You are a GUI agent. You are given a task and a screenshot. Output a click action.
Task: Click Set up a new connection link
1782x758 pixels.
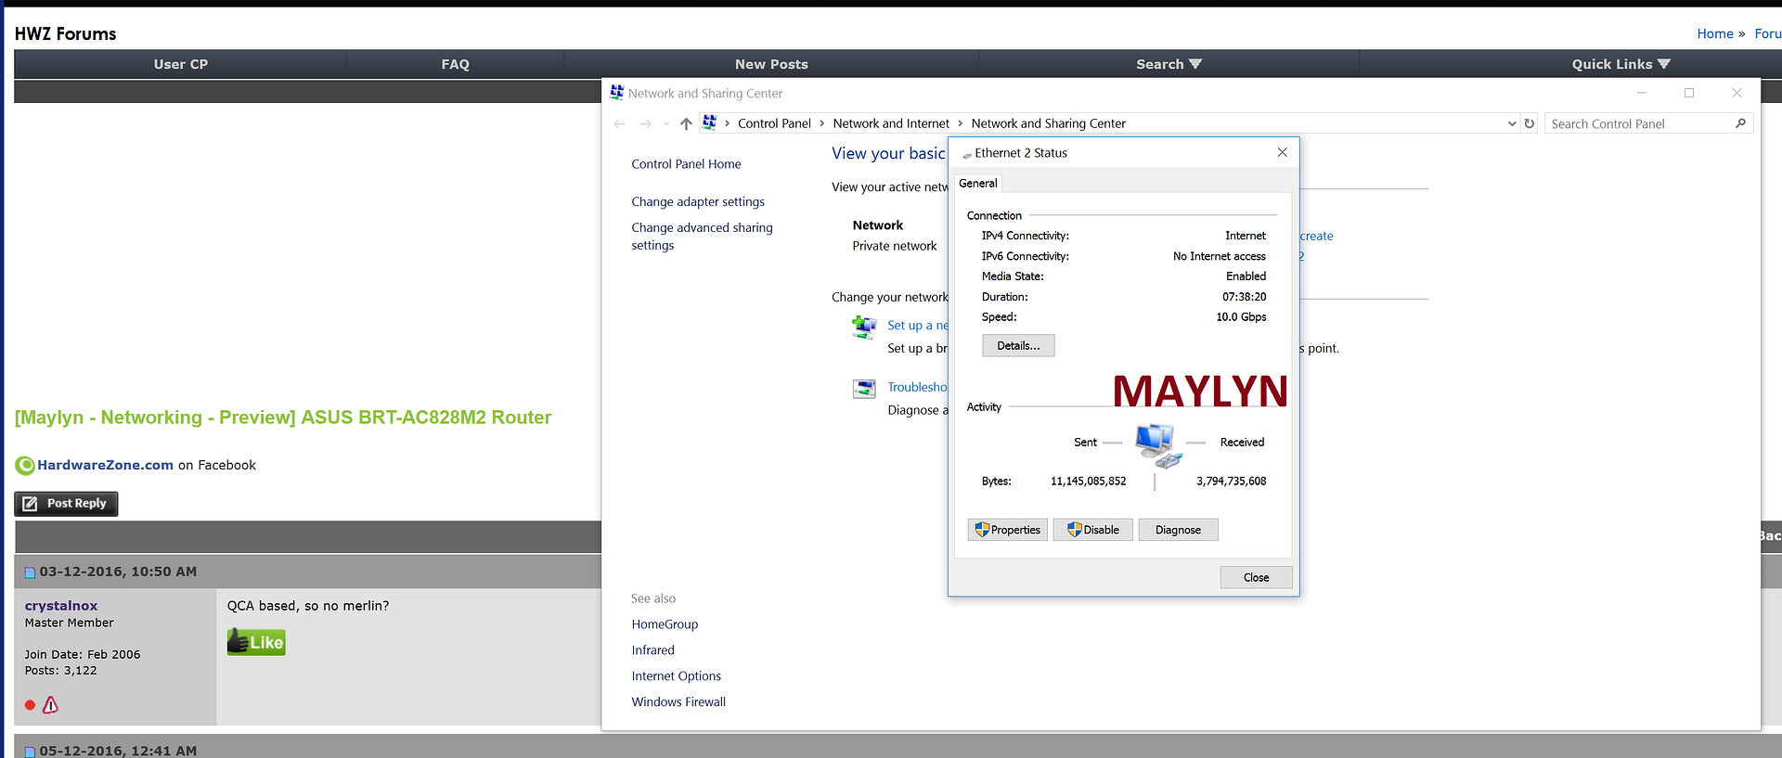(917, 325)
